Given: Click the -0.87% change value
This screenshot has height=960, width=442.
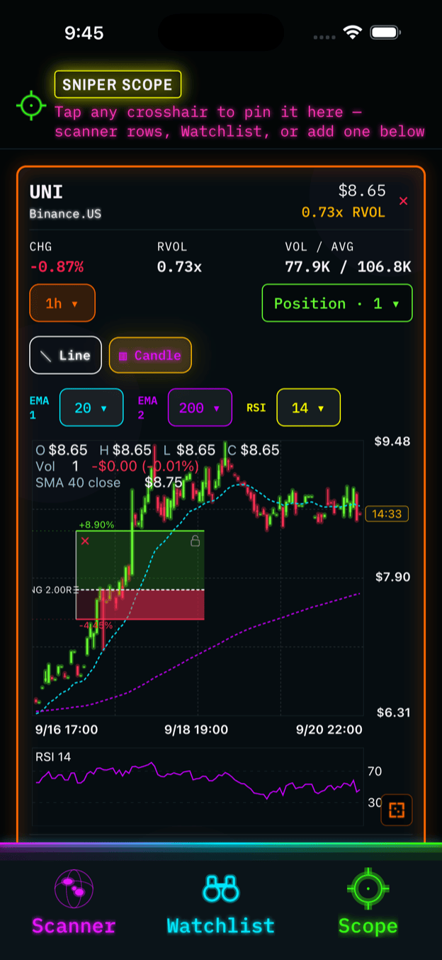Looking at the screenshot, I should pos(57,267).
